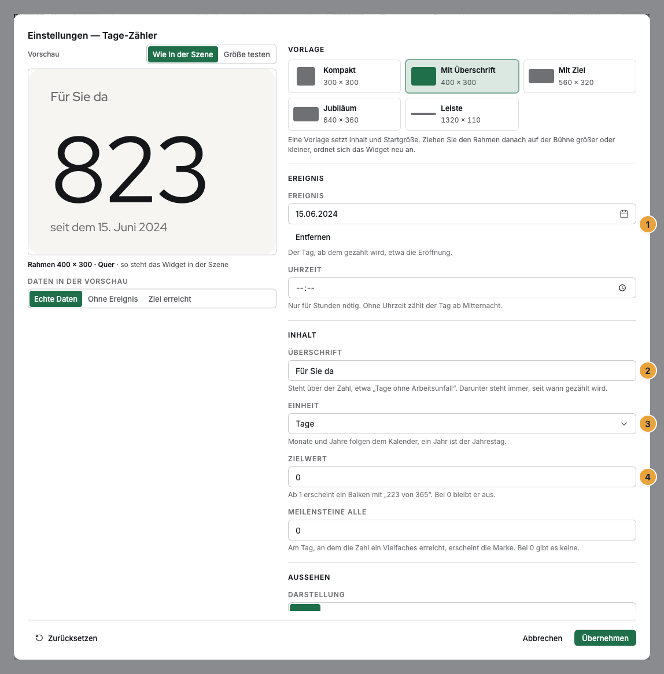664x674 pixels.
Task: Choose the Mit Überschrift template card
Action: pos(462,76)
